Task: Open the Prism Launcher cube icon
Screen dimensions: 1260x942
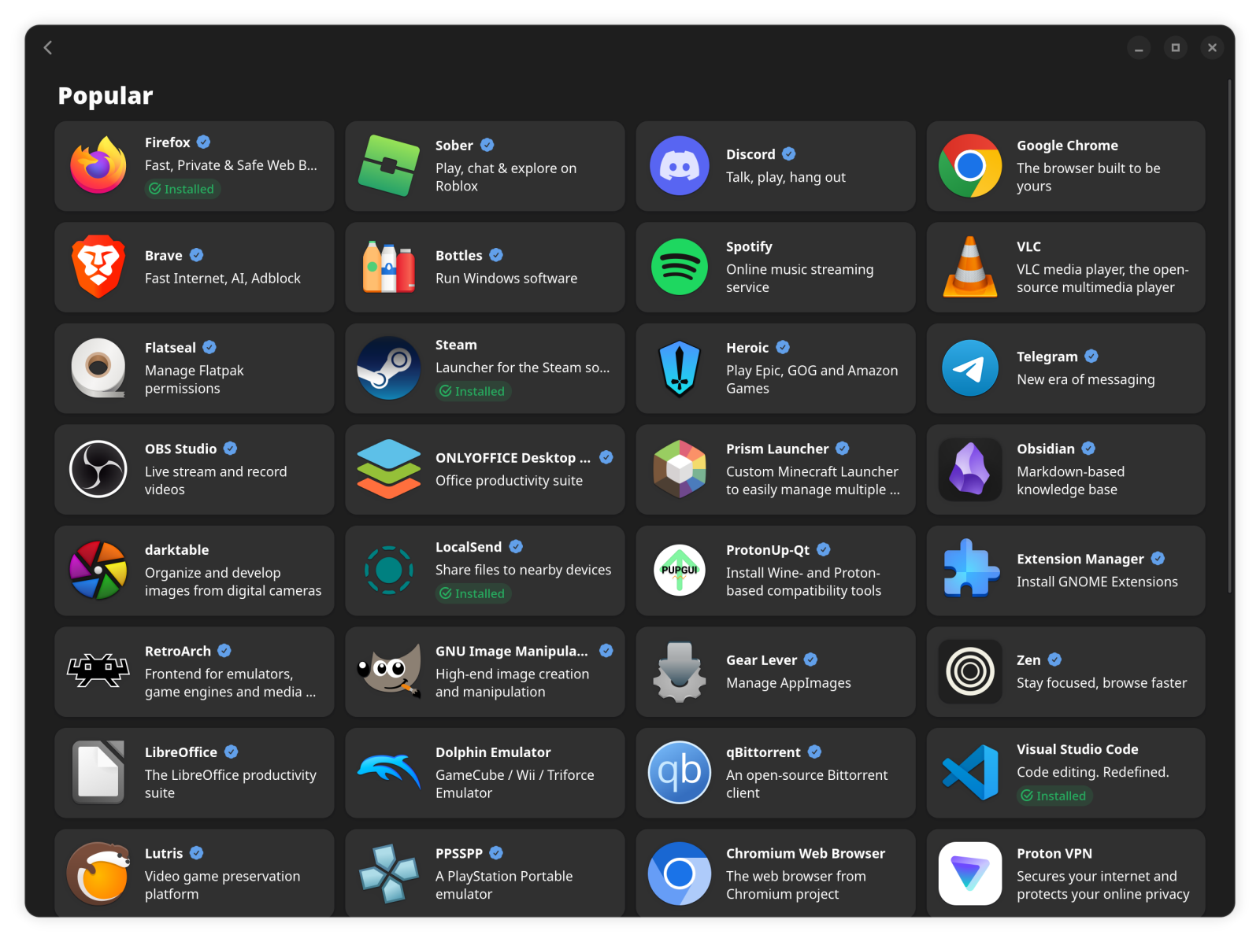Action: 680,469
